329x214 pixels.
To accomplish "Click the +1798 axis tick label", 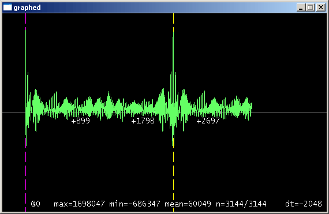I will [143, 121].
